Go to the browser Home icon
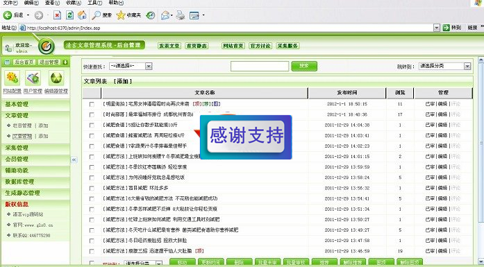Image resolution: width=484 pixels, height=267 pixels. pos(82,15)
